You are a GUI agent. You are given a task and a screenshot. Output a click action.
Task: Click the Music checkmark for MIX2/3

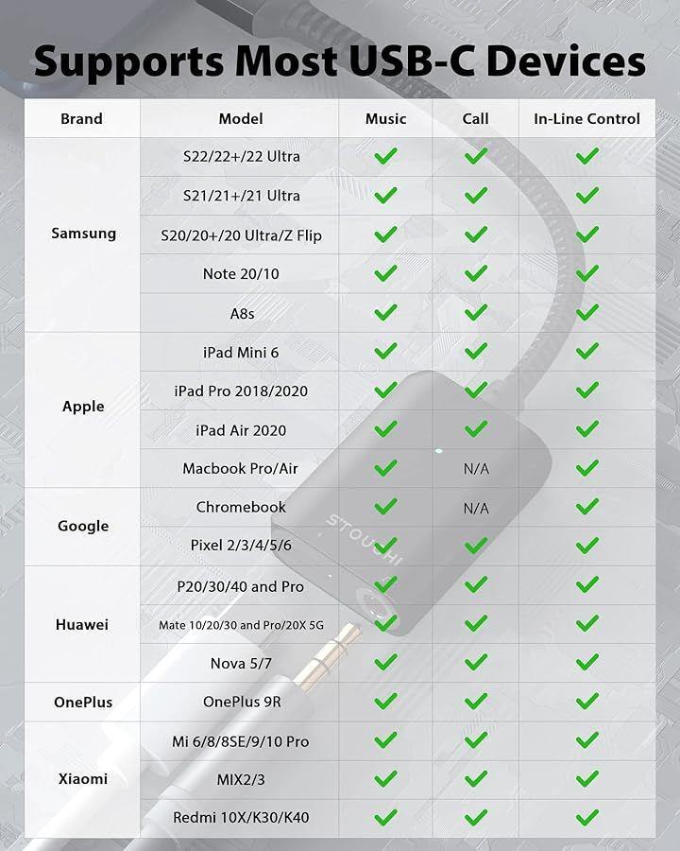(385, 779)
